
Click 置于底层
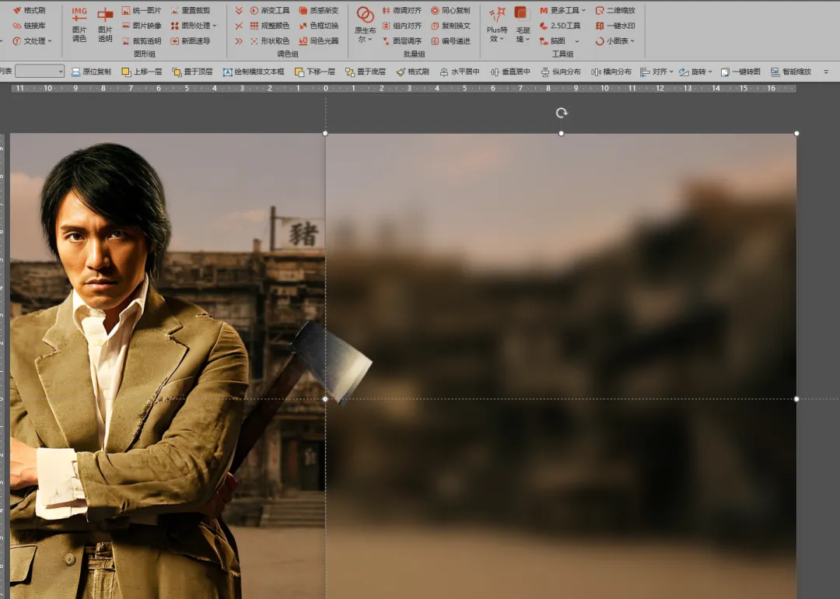[x=366, y=72]
